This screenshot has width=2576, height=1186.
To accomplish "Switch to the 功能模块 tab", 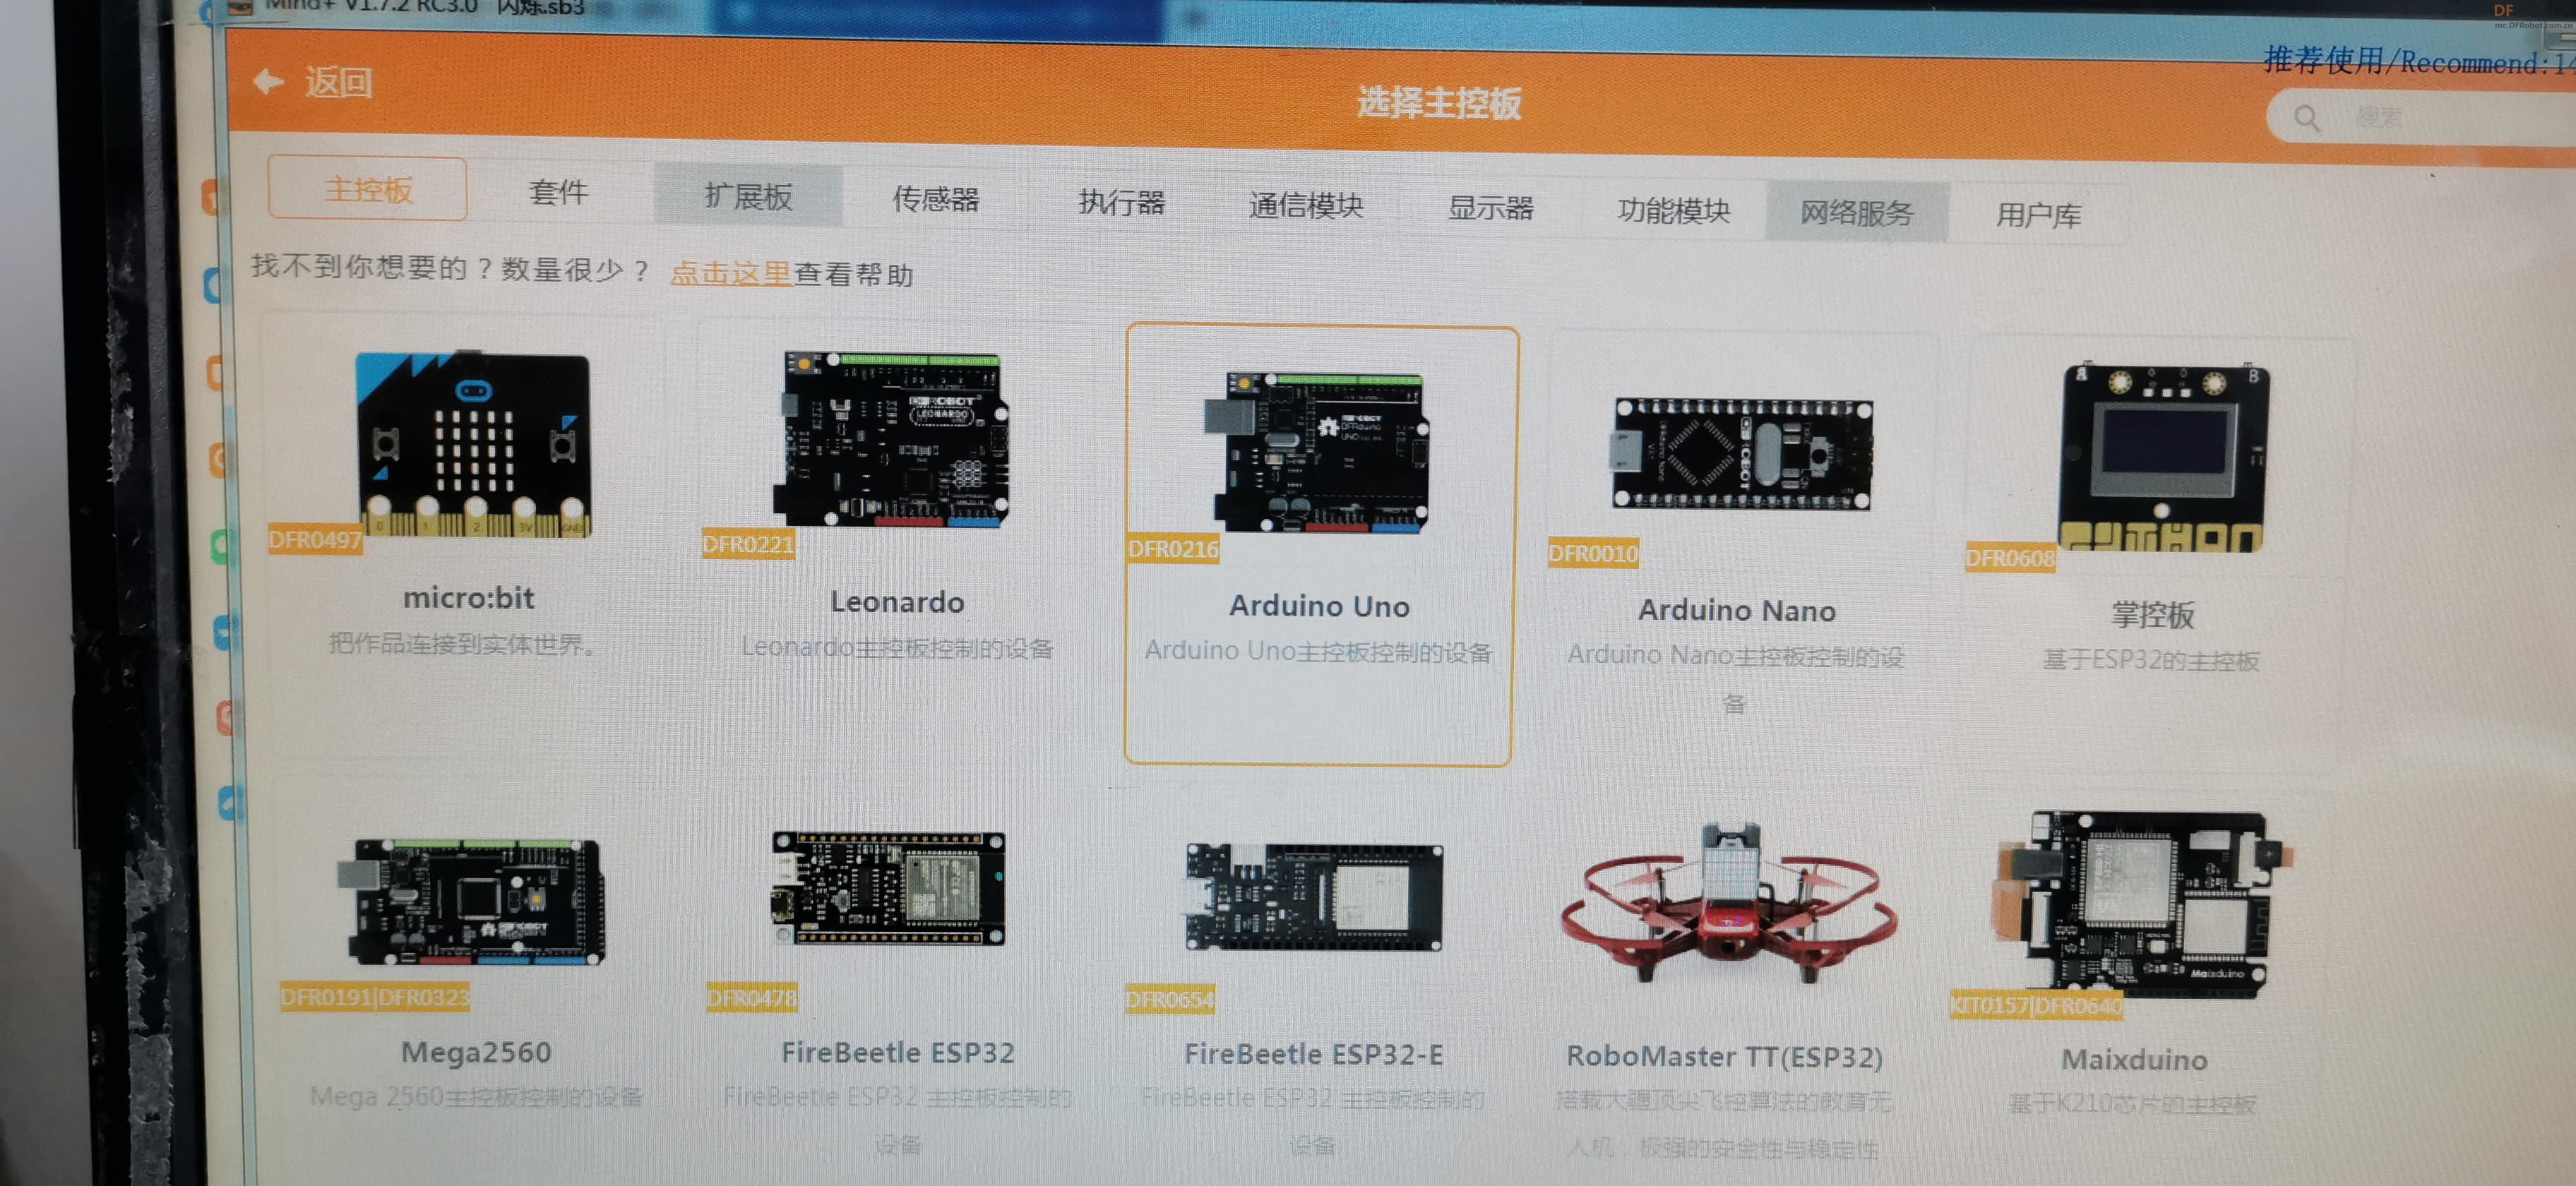I will point(1673,211).
